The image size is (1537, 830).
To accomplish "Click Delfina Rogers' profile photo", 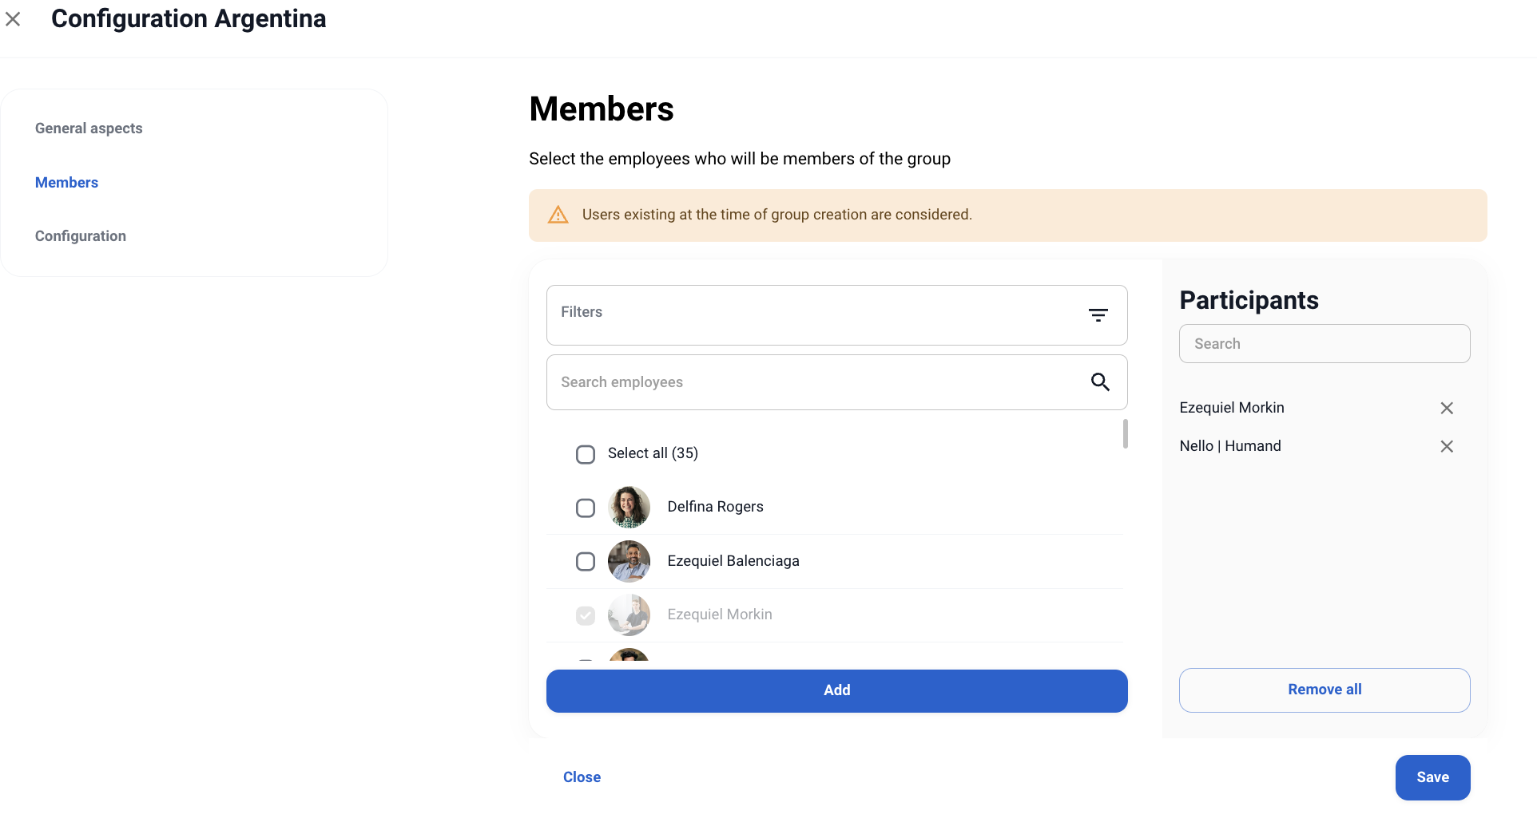I will tap(629, 507).
